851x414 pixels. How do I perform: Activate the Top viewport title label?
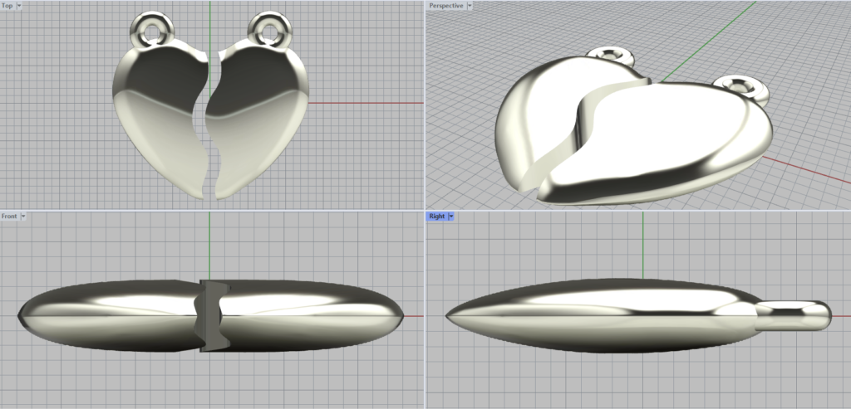coord(7,6)
